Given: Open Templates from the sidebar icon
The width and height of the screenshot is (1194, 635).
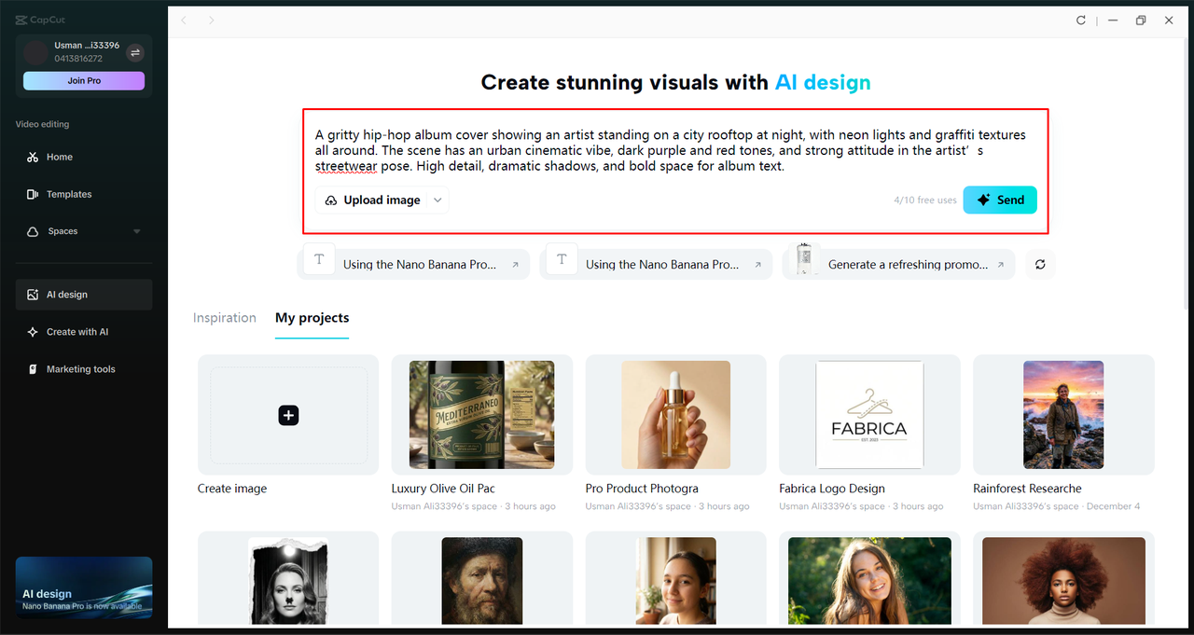Looking at the screenshot, I should [33, 194].
